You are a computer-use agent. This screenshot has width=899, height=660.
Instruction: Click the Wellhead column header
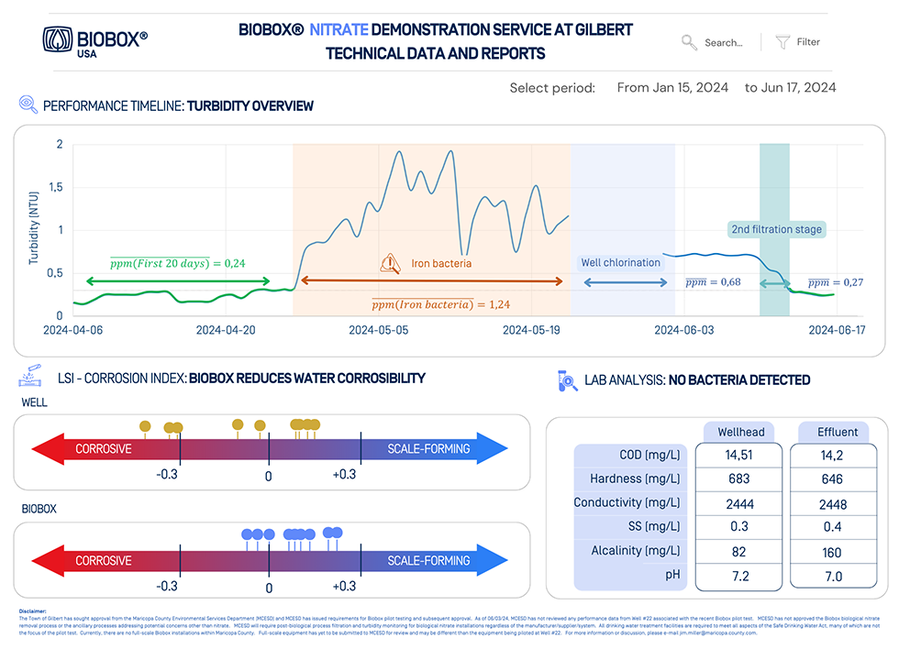click(741, 432)
